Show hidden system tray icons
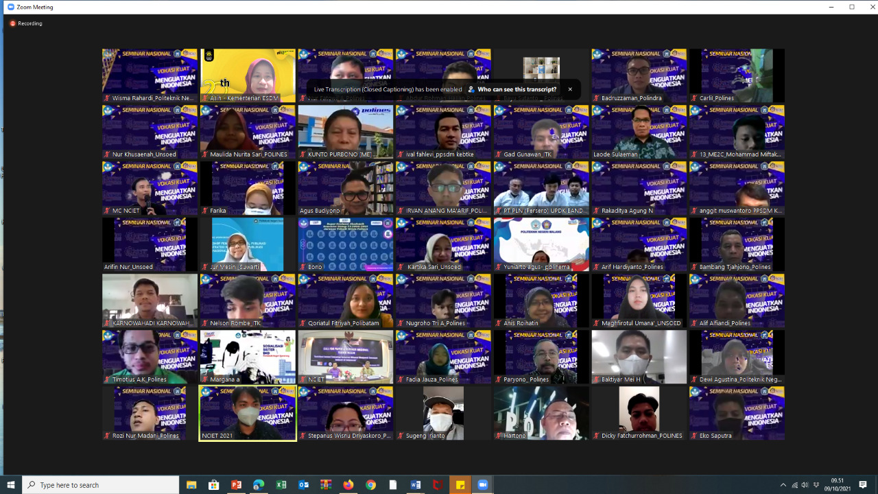This screenshot has height=494, width=878. tap(783, 485)
